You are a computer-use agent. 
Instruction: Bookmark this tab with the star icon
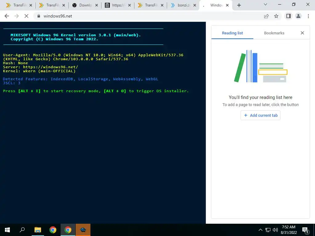click(276, 16)
